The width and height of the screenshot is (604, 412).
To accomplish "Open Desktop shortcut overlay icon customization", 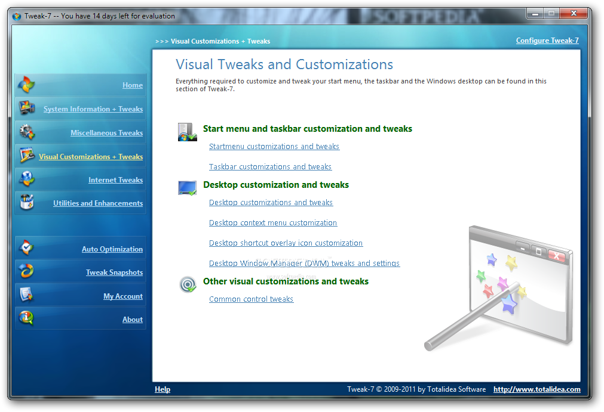I will pos(286,243).
